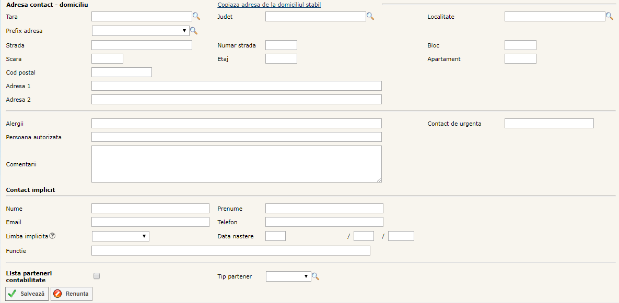
Task: Expand the Prefix adresa dropdown
Action: [x=140, y=31]
